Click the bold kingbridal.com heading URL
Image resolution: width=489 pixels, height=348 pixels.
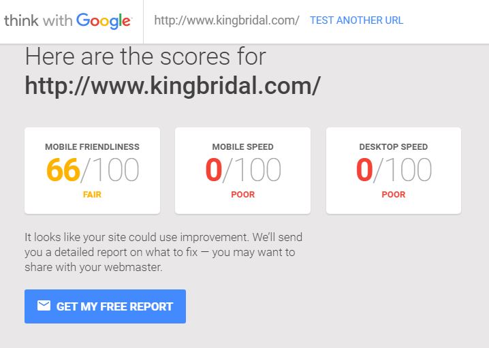(172, 86)
